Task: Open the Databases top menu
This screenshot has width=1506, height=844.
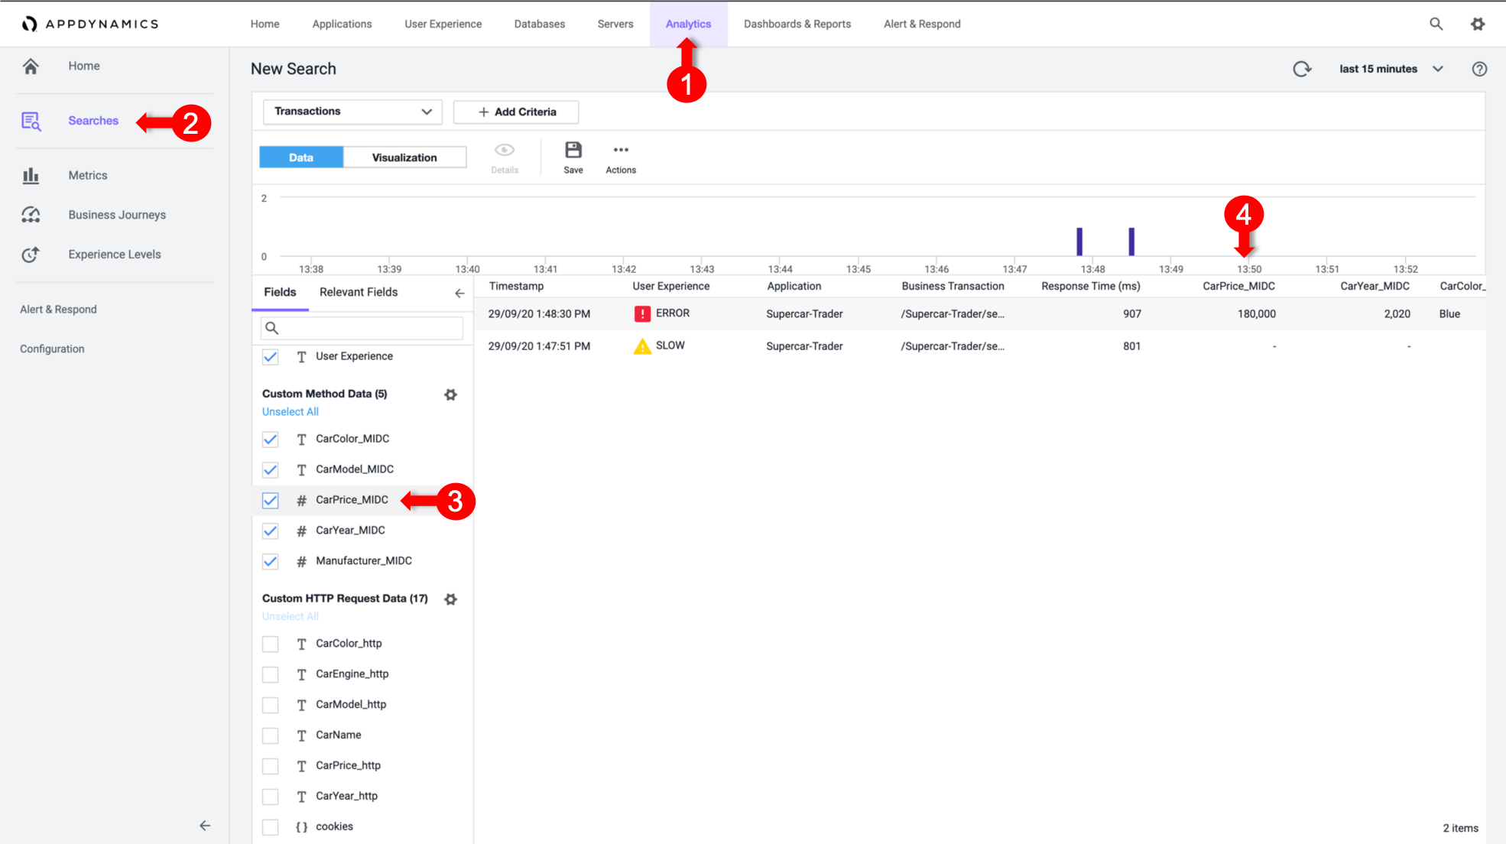Action: click(x=540, y=24)
